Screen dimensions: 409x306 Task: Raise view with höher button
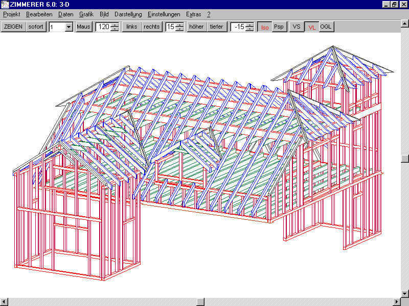point(196,27)
